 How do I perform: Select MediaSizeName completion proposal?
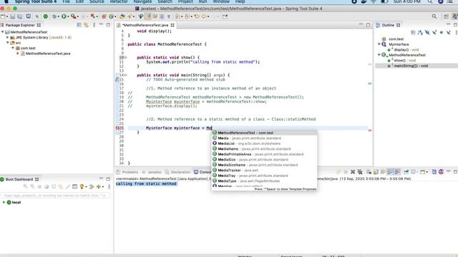coord(264,165)
